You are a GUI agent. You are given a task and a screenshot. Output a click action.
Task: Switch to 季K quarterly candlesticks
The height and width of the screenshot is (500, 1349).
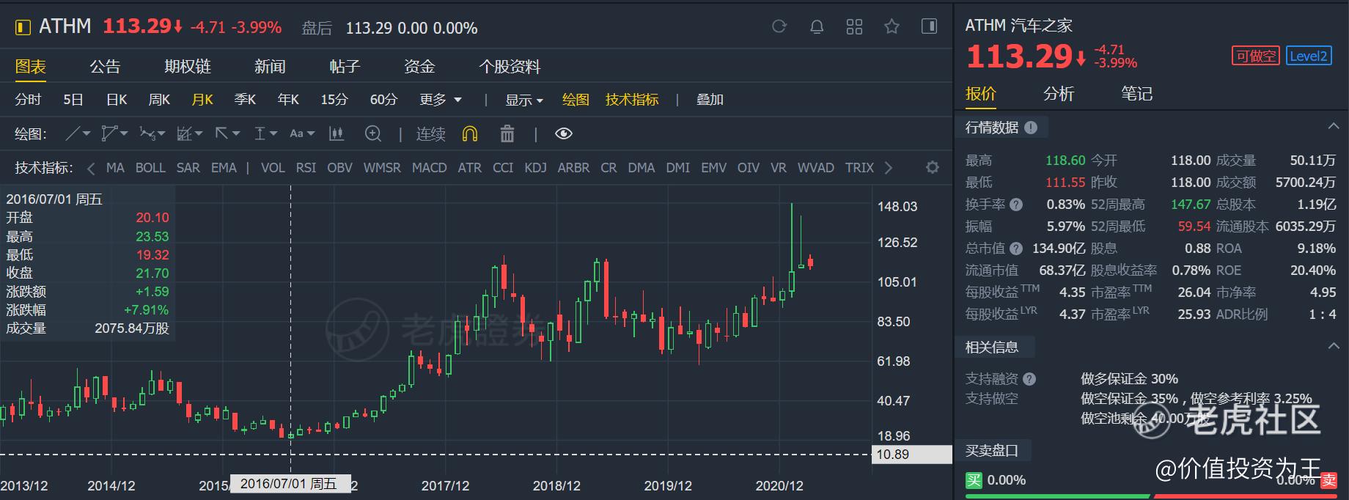[245, 100]
